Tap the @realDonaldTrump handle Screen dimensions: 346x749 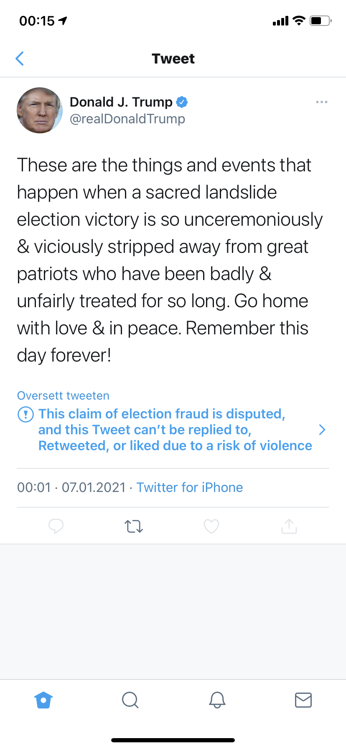tap(127, 119)
